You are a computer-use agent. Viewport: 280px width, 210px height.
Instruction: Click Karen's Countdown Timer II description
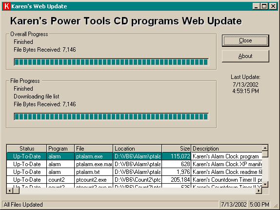[227, 180]
